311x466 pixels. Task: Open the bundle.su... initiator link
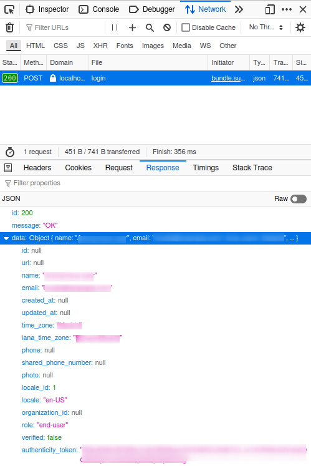228,78
